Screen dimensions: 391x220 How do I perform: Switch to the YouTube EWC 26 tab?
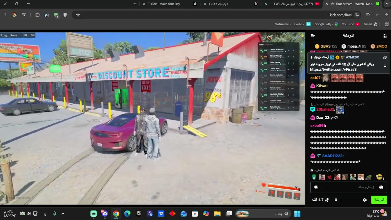click(292, 4)
